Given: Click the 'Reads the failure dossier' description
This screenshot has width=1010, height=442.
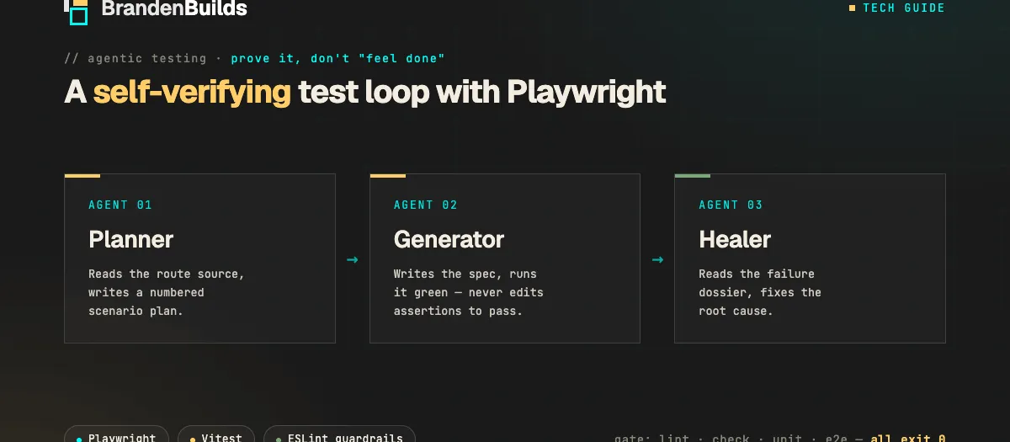Looking at the screenshot, I should pos(760,292).
